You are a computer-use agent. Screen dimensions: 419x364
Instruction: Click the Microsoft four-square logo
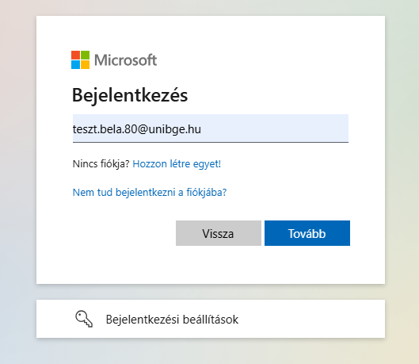coord(80,60)
